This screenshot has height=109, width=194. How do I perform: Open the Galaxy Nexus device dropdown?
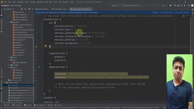131,5
